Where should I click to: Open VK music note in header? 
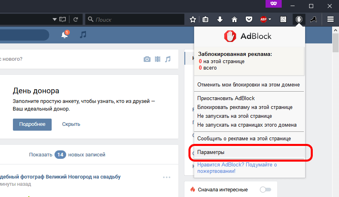pyautogui.click(x=83, y=35)
